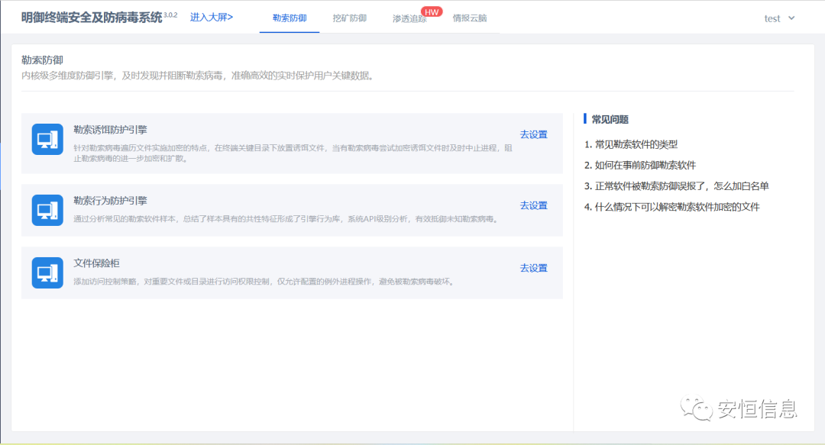Select the 情报云脑 tab
This screenshot has height=445, width=825.
(x=469, y=18)
